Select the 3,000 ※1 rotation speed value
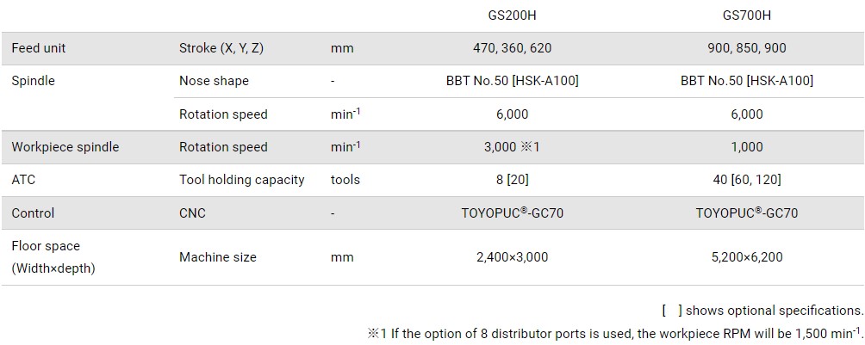Image resolution: width=865 pixels, height=345 pixels. (x=512, y=147)
